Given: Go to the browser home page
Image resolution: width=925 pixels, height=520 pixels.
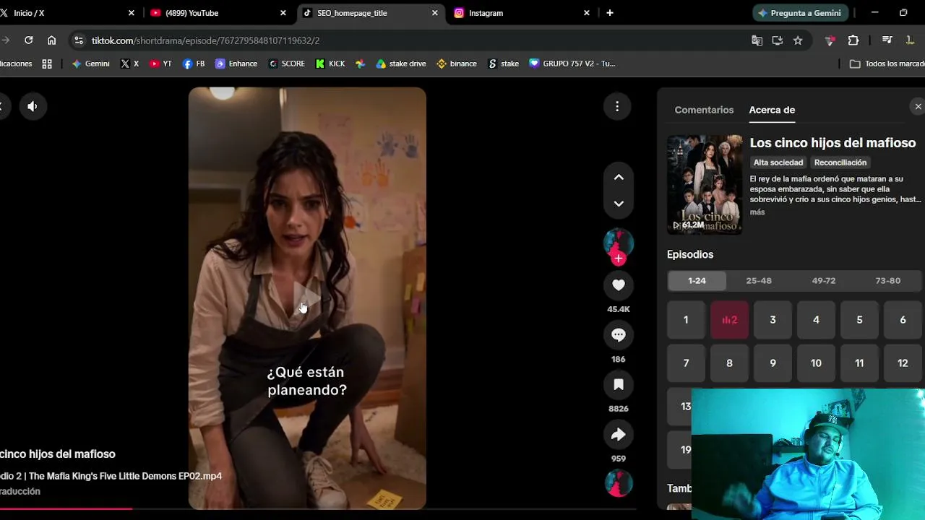Looking at the screenshot, I should [x=51, y=40].
